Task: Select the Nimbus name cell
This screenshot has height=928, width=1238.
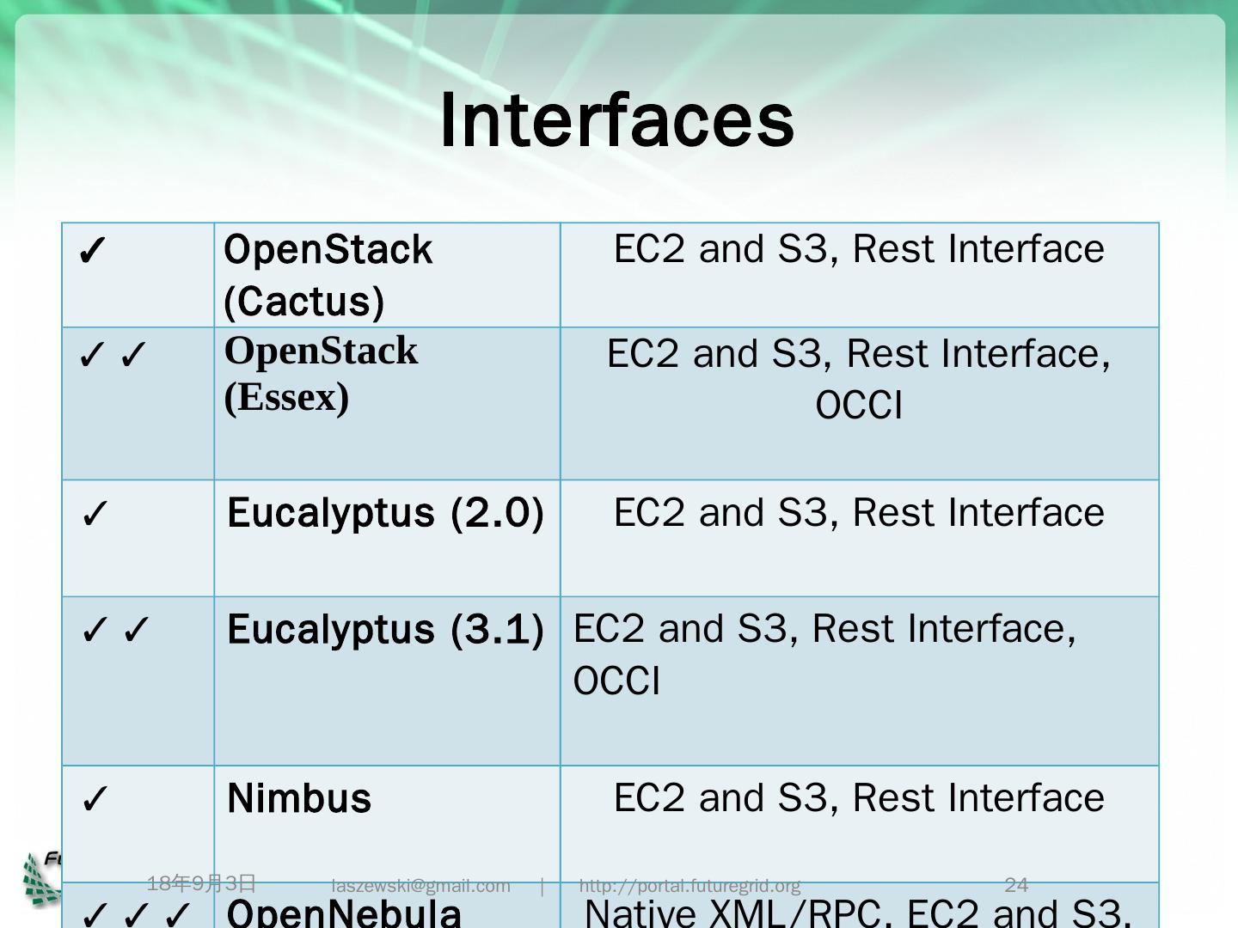Action: click(299, 798)
